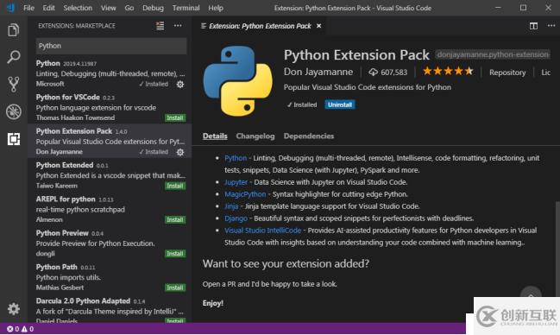Switch to the Dependencies tab

(x=309, y=136)
